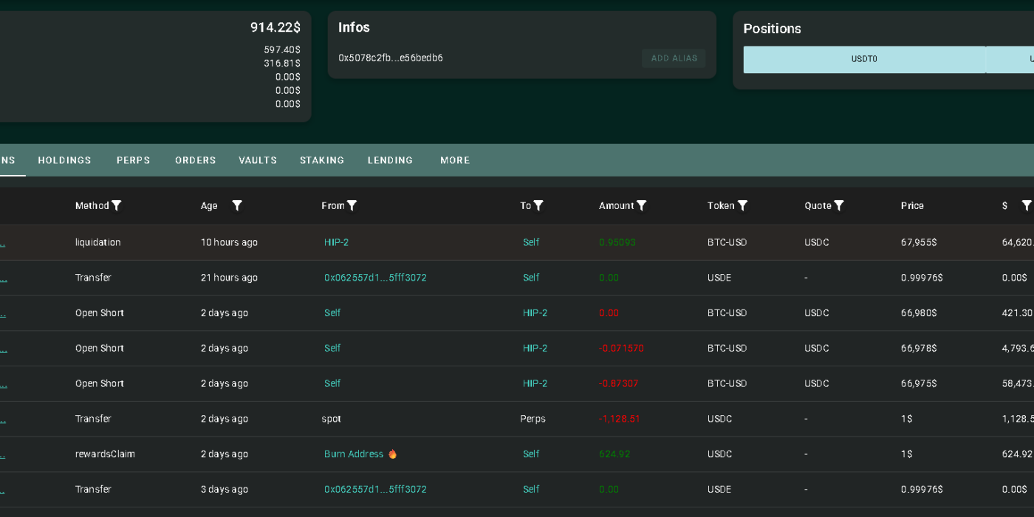Open the Amount column filter icon
Viewport: 1034px width, 517px height.
tap(642, 206)
